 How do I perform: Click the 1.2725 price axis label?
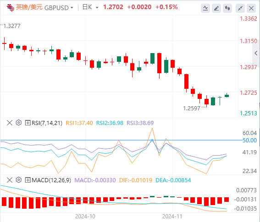249,93
